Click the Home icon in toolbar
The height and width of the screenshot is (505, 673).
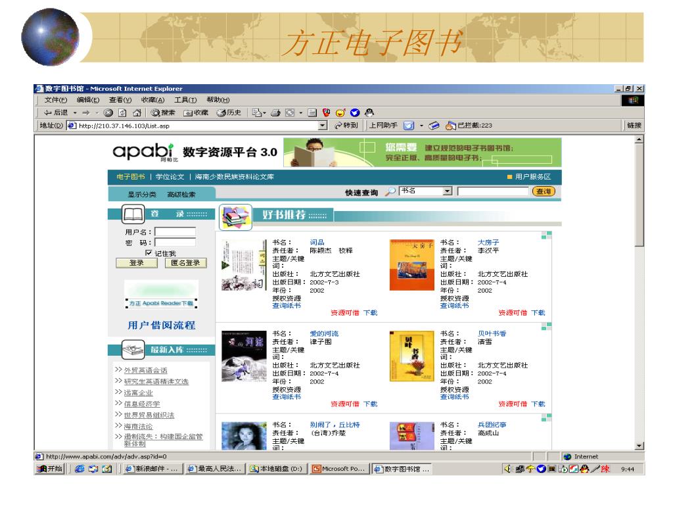137,112
